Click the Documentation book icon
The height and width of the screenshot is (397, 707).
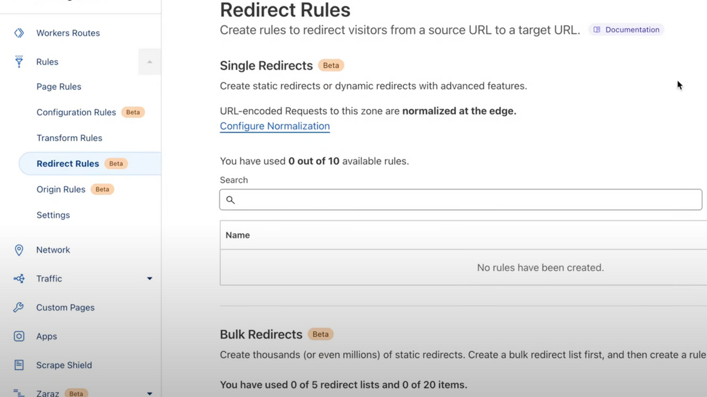(597, 29)
